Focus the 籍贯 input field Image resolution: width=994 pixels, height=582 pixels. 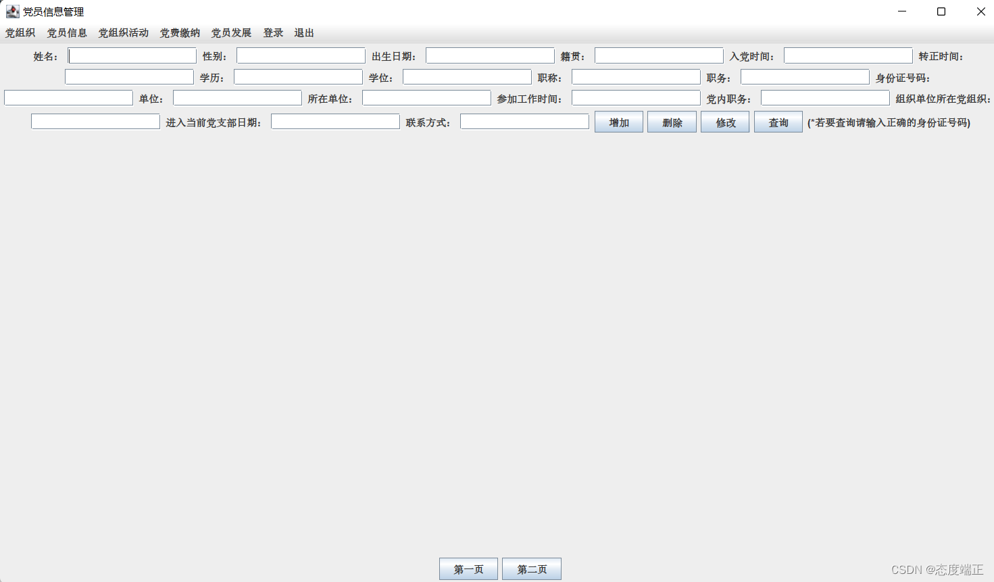click(658, 55)
